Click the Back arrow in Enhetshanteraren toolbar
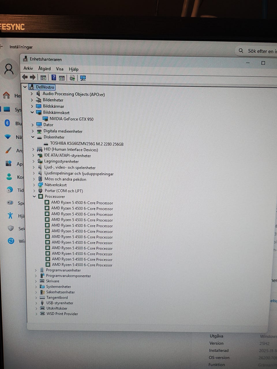 click(25, 77)
